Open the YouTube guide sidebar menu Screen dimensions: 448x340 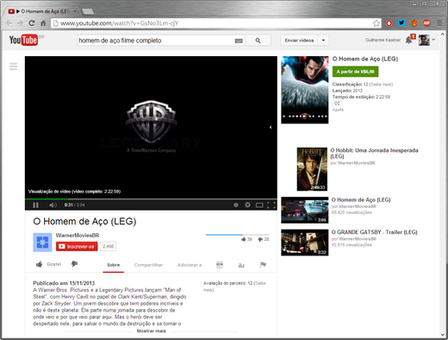point(13,66)
